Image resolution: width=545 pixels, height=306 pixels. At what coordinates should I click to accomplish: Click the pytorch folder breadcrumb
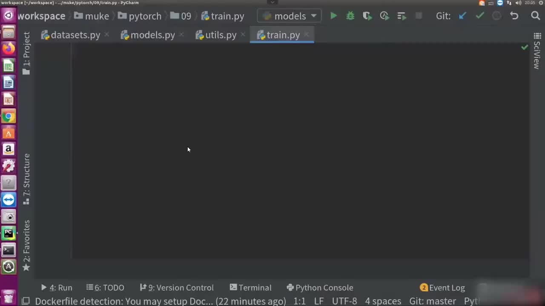[140, 16]
